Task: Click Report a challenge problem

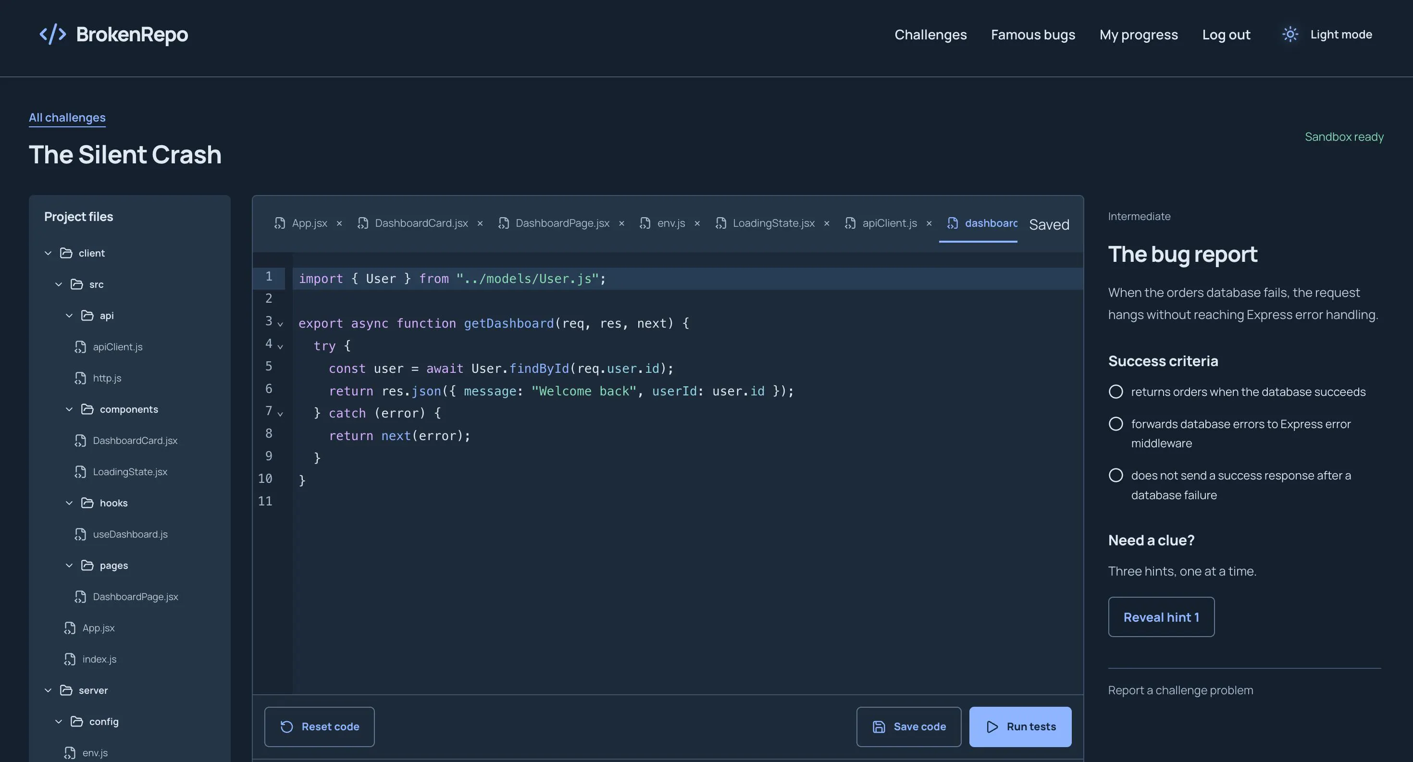Action: [1180, 690]
